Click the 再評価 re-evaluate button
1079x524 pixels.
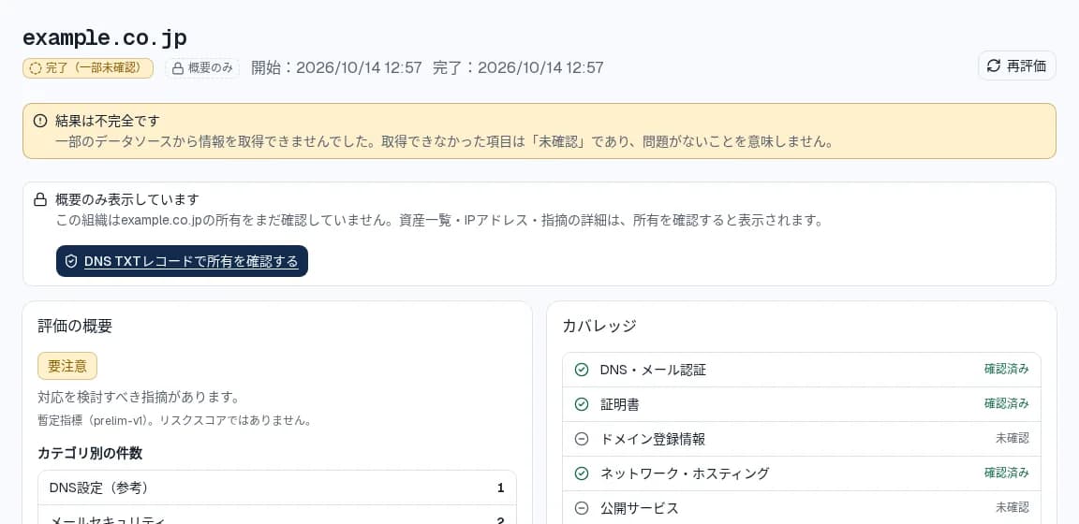[x=1016, y=66]
